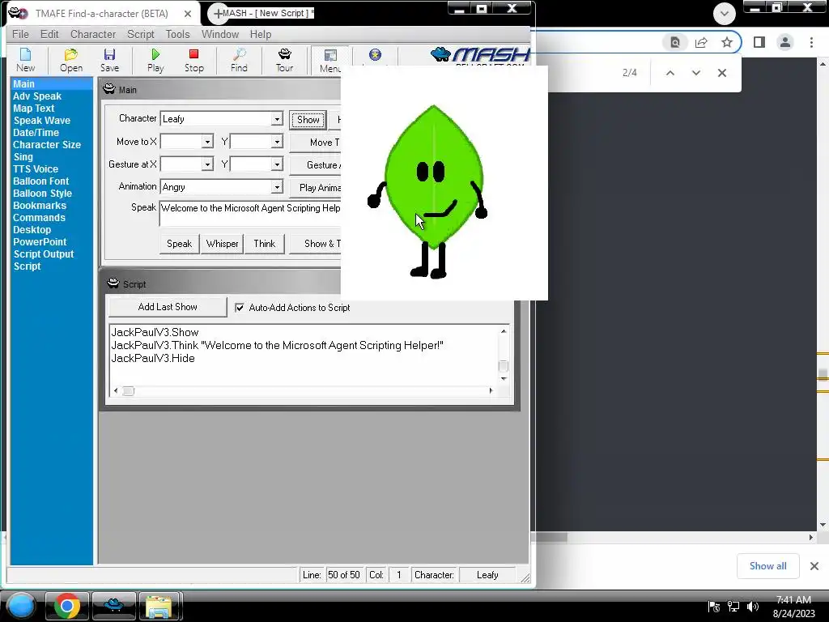The width and height of the screenshot is (829, 622).
Task: Open the Window menu
Action: click(220, 34)
